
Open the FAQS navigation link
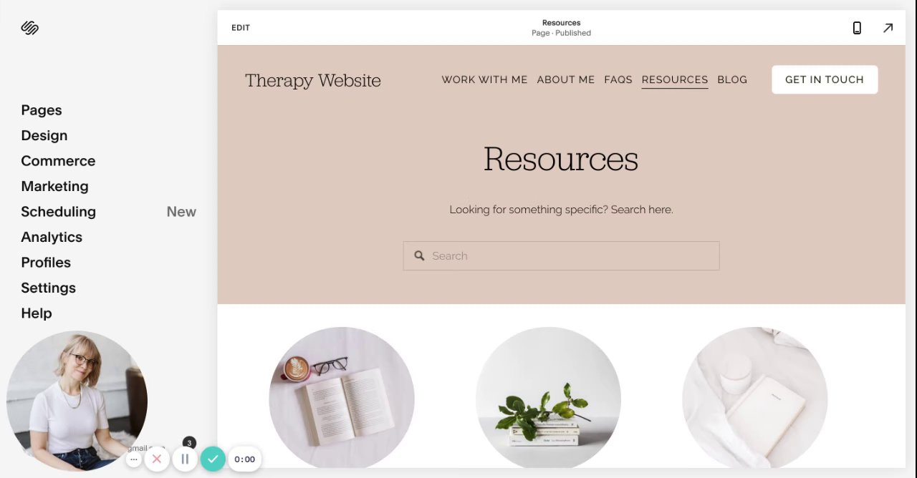(618, 79)
